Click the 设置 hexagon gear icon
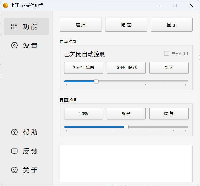This screenshot has height=186, width=200. click(14, 45)
